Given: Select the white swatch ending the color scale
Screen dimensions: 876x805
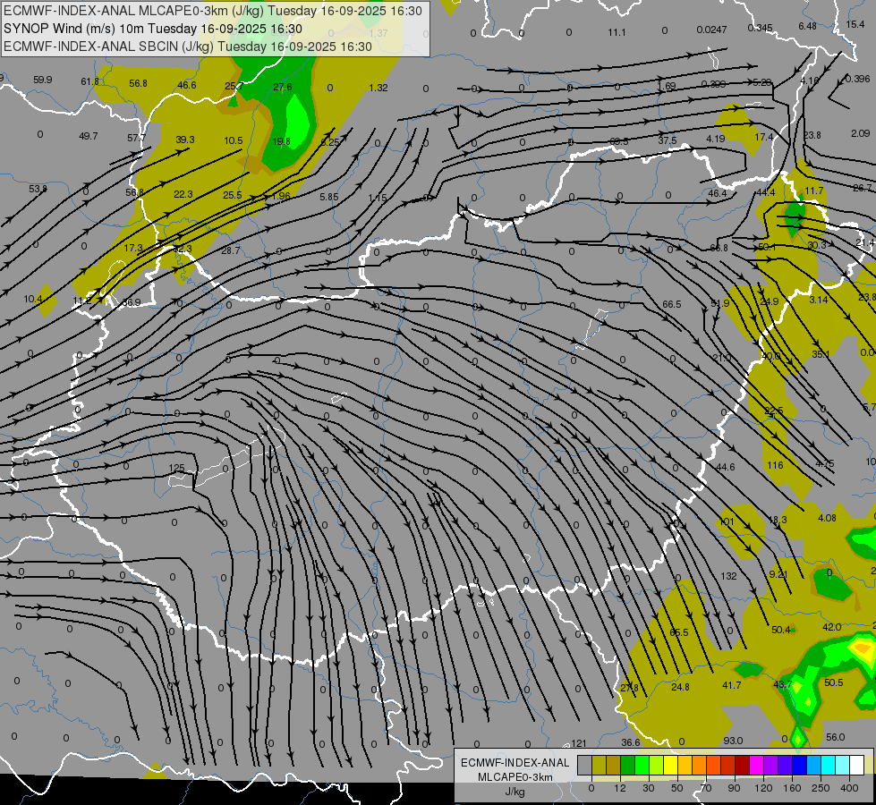Looking at the screenshot, I should coord(857,765).
